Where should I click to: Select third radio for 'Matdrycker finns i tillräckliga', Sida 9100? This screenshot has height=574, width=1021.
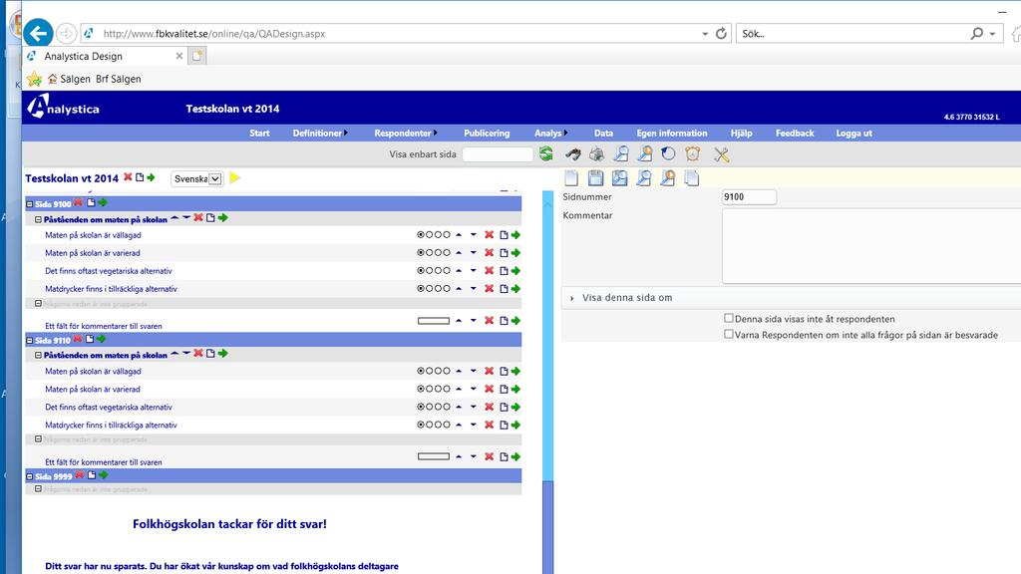[438, 288]
